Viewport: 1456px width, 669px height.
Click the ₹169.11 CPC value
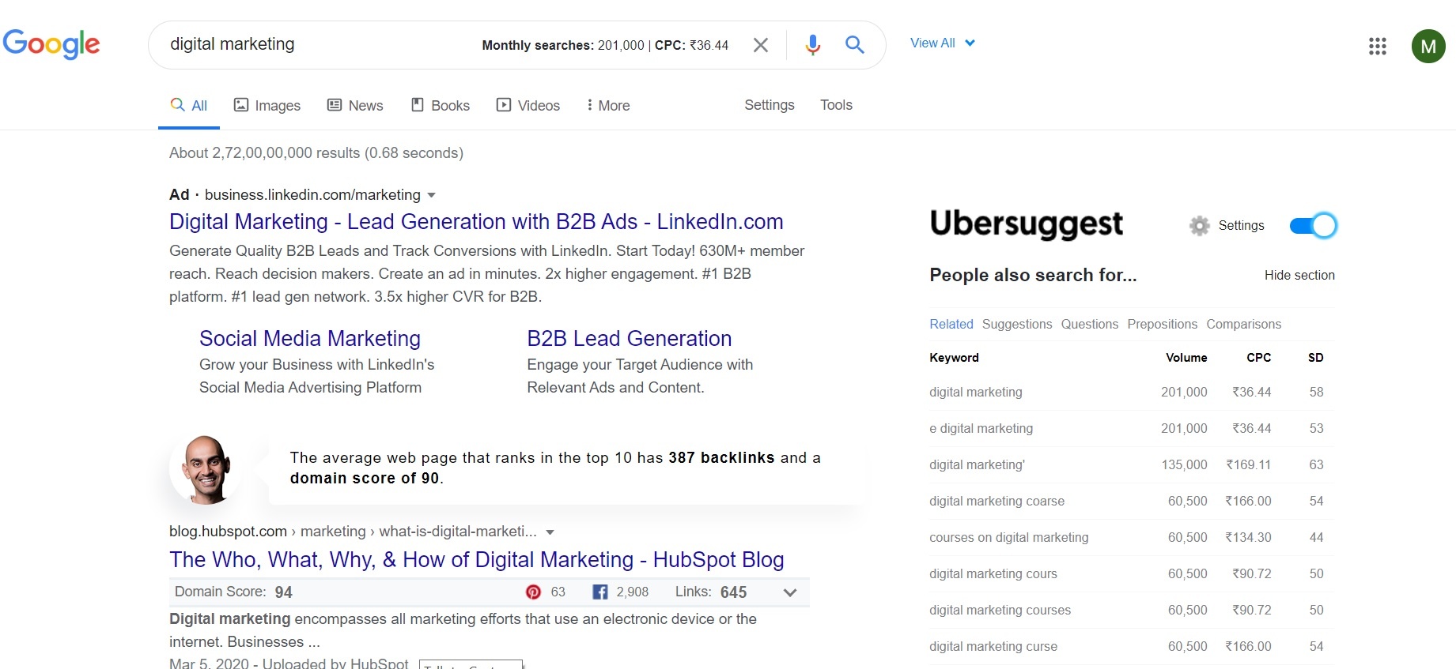pyautogui.click(x=1249, y=464)
